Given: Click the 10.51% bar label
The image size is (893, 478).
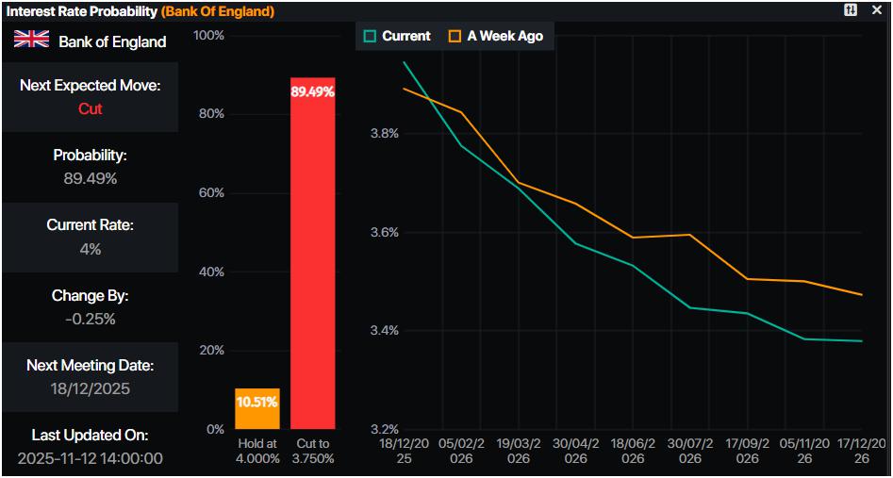Looking at the screenshot, I should point(257,403).
